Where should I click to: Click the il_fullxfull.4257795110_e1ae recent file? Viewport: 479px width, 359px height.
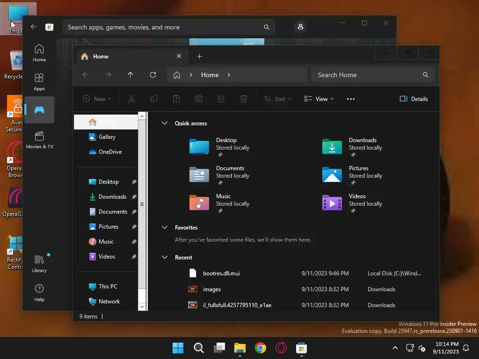coord(305,305)
